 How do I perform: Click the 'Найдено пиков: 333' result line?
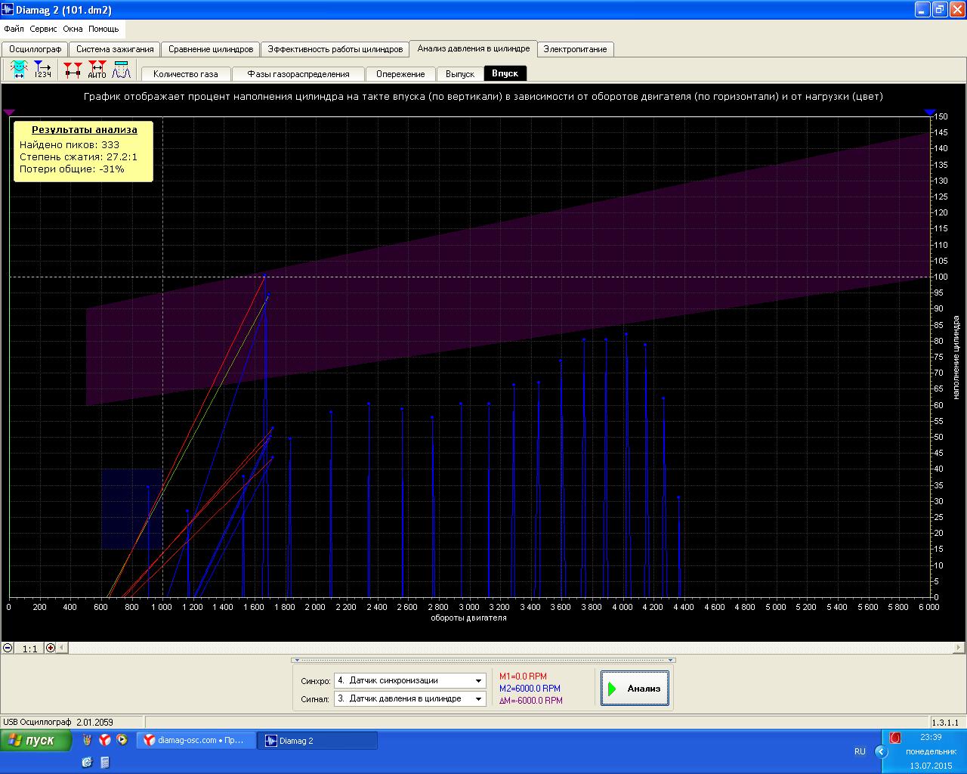pos(70,144)
